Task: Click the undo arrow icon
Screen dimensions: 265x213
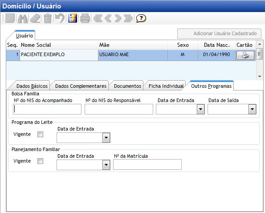Action: 60,18
